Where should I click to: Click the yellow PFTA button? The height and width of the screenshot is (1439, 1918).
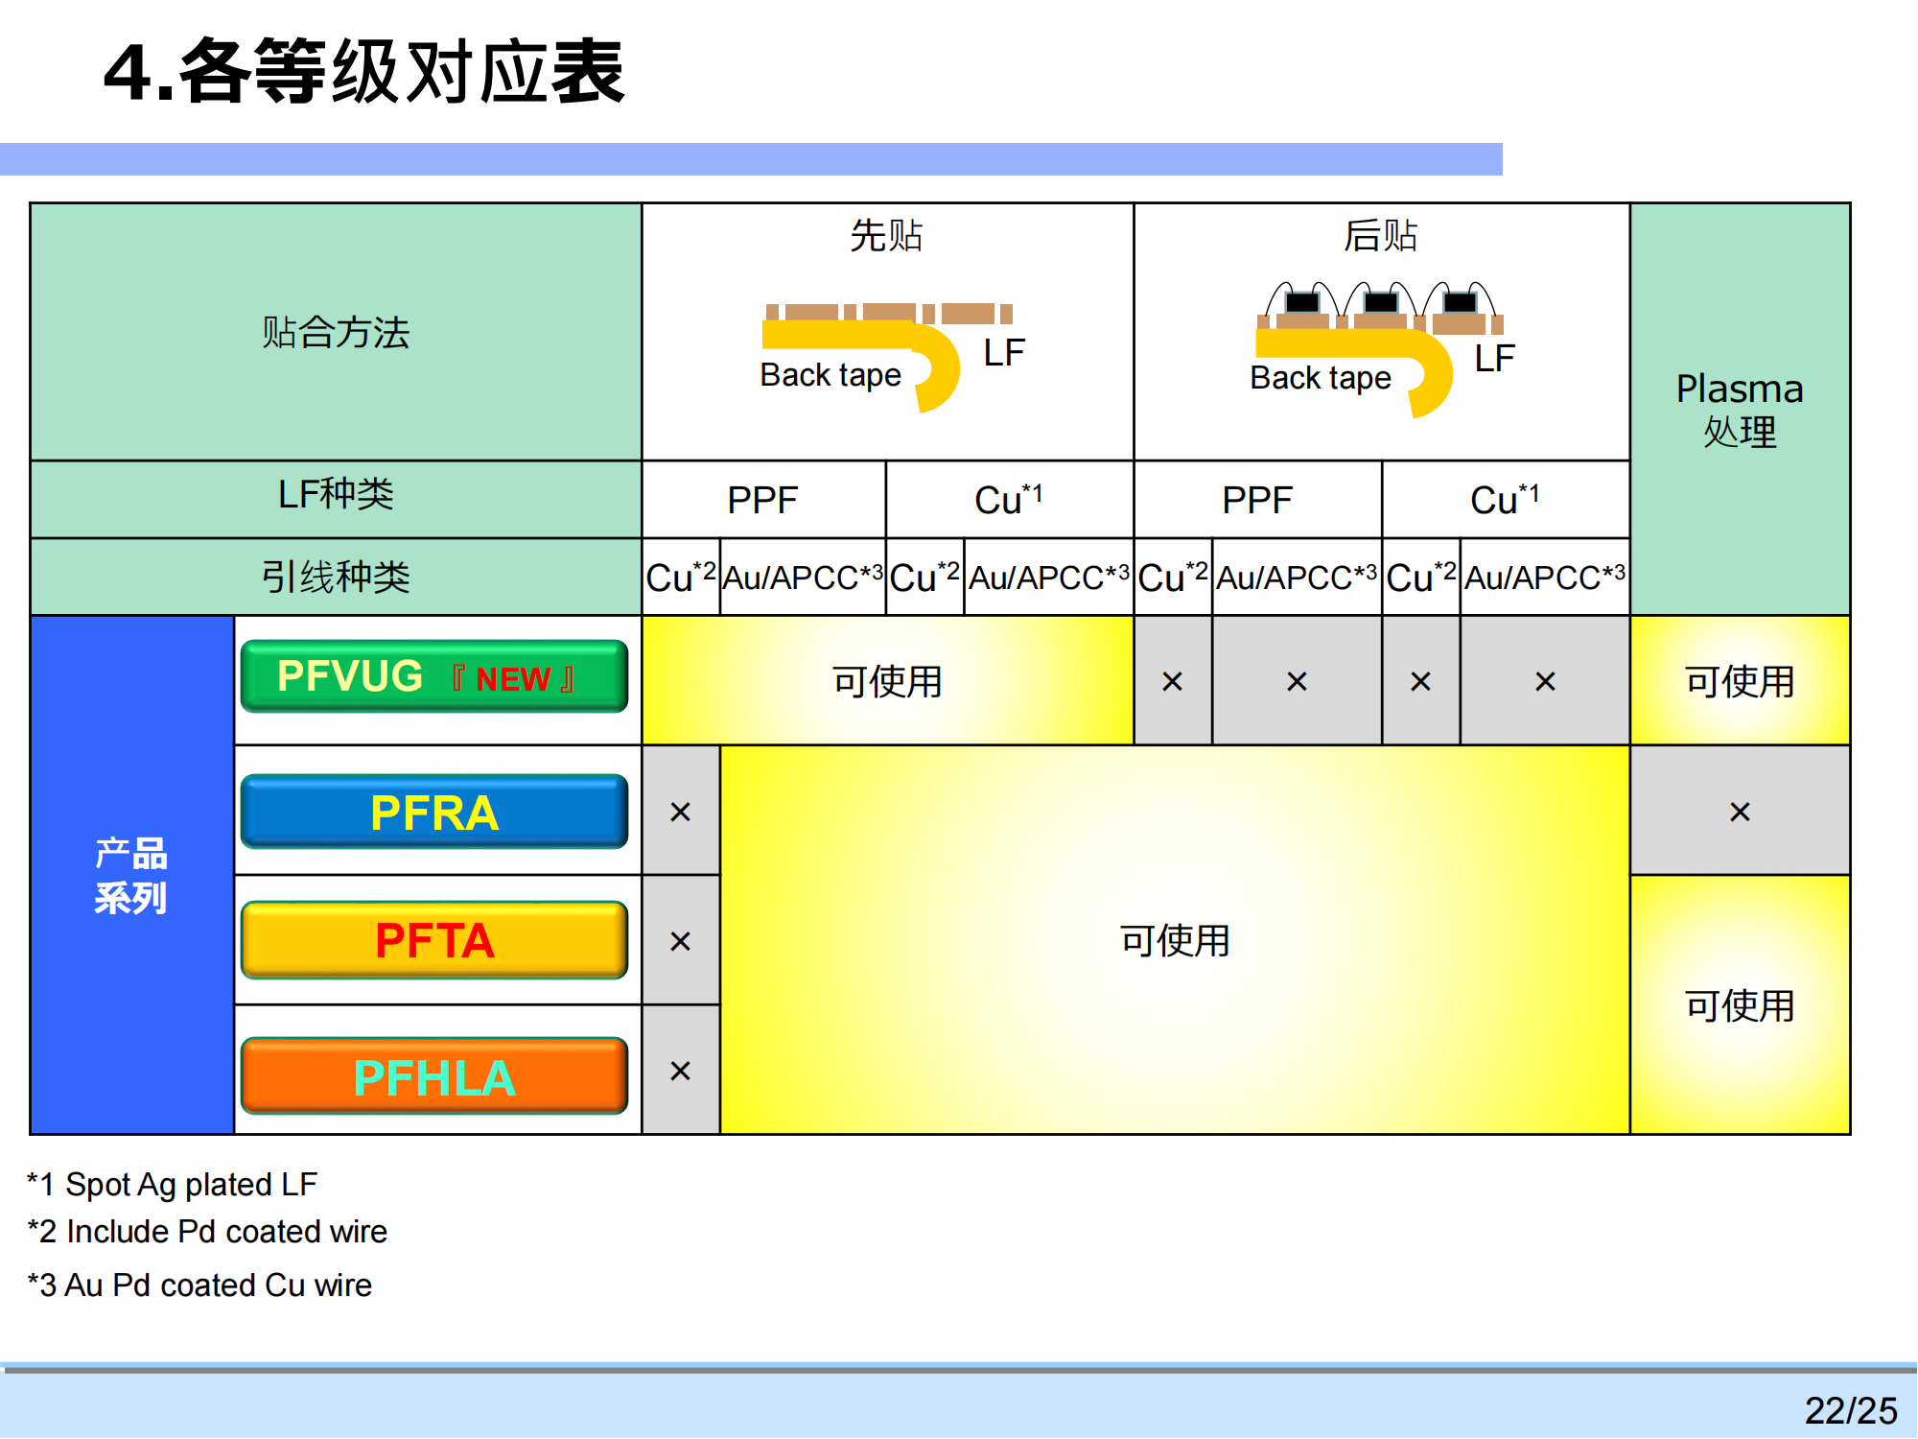click(434, 940)
